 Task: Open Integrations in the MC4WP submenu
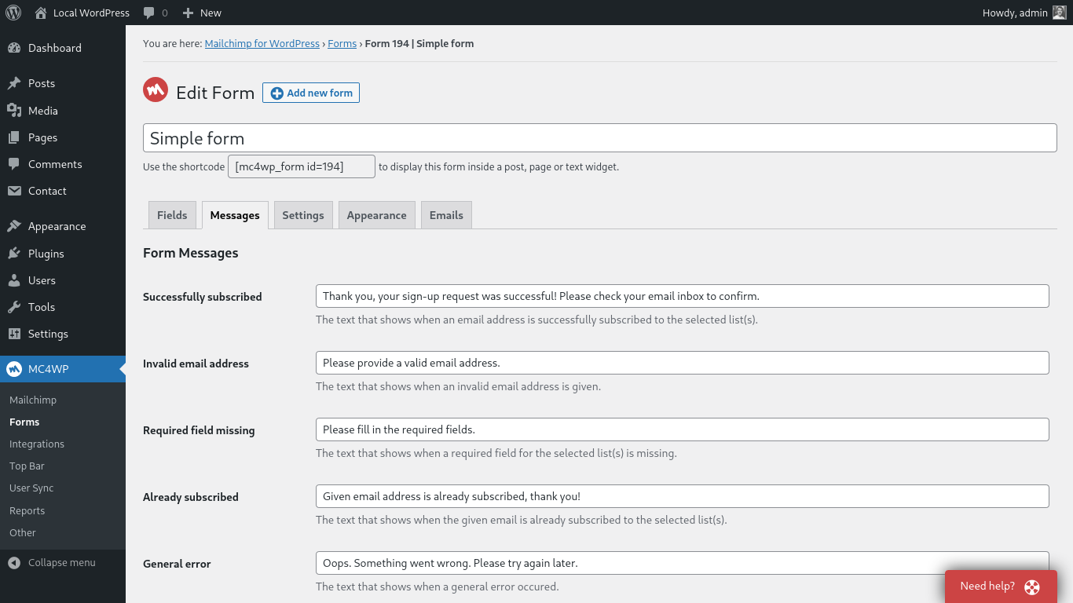pos(37,444)
